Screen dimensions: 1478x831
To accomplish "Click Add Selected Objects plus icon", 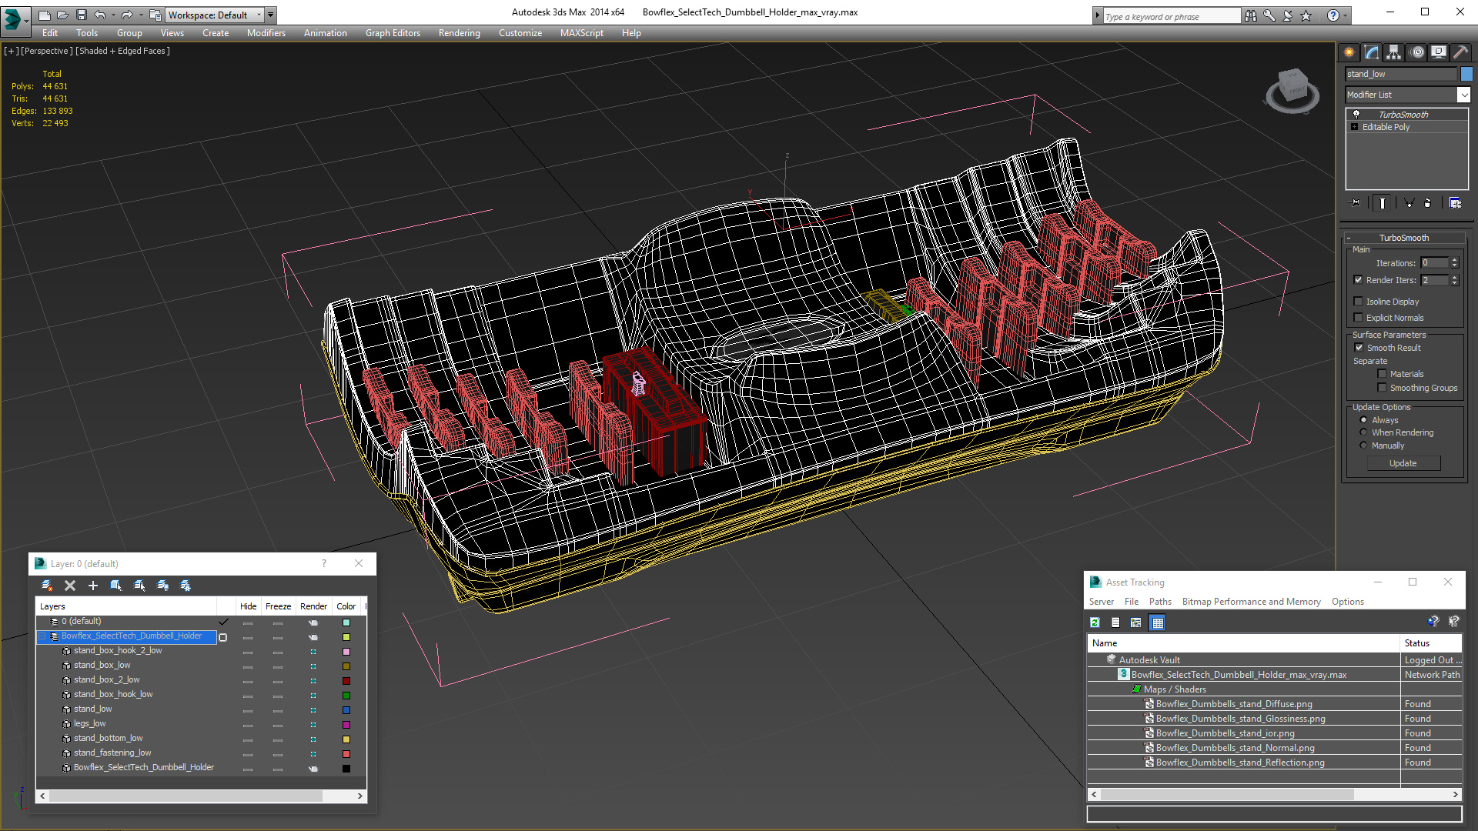I will click(x=93, y=586).
